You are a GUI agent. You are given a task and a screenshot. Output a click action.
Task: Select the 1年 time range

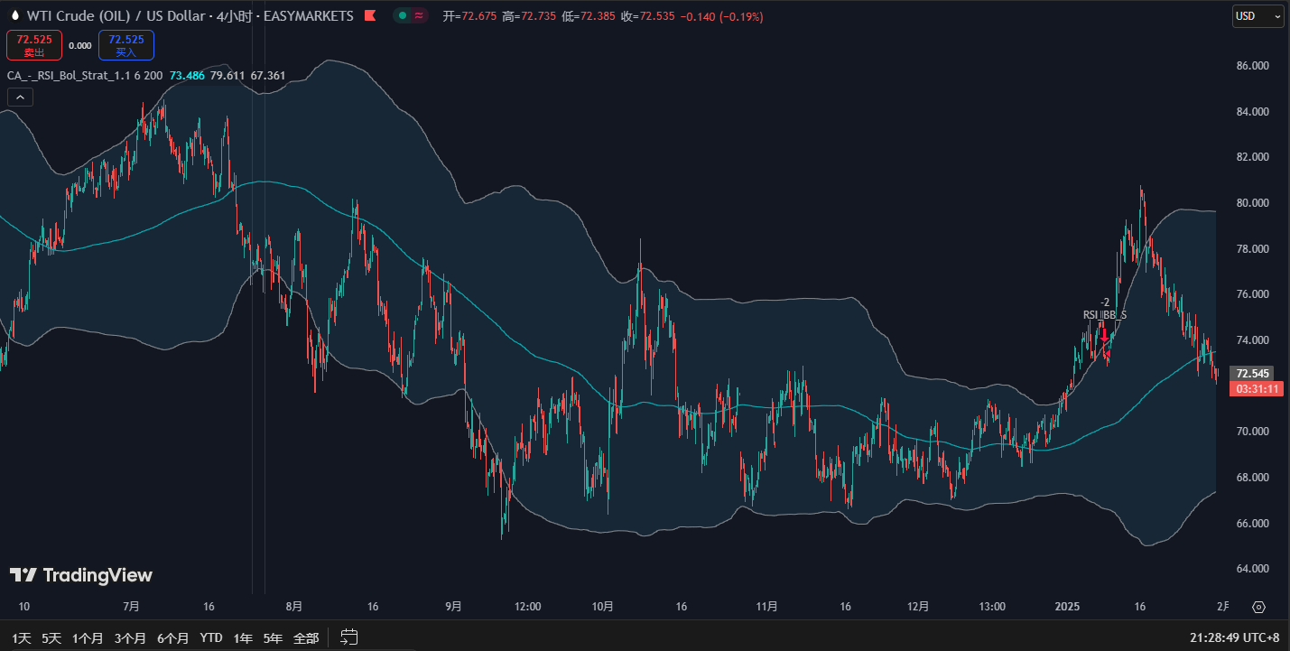tap(243, 638)
